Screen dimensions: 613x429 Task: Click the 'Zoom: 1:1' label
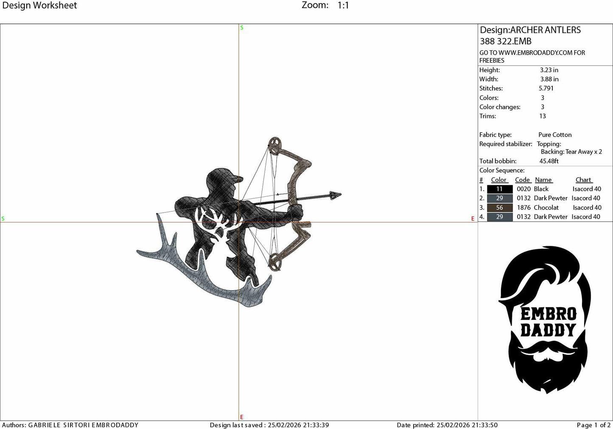325,6
